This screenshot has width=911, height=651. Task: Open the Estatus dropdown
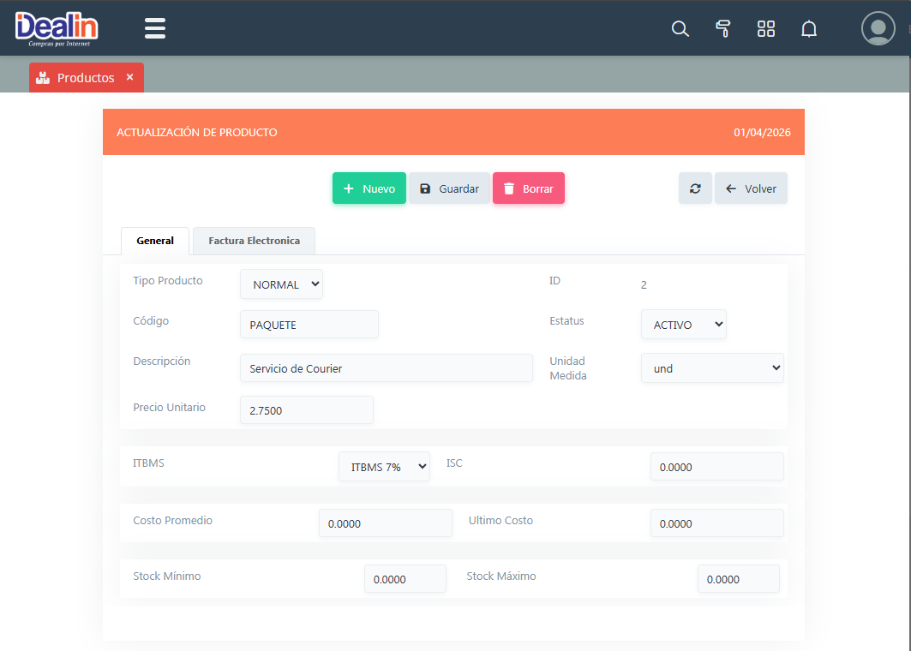(x=683, y=325)
